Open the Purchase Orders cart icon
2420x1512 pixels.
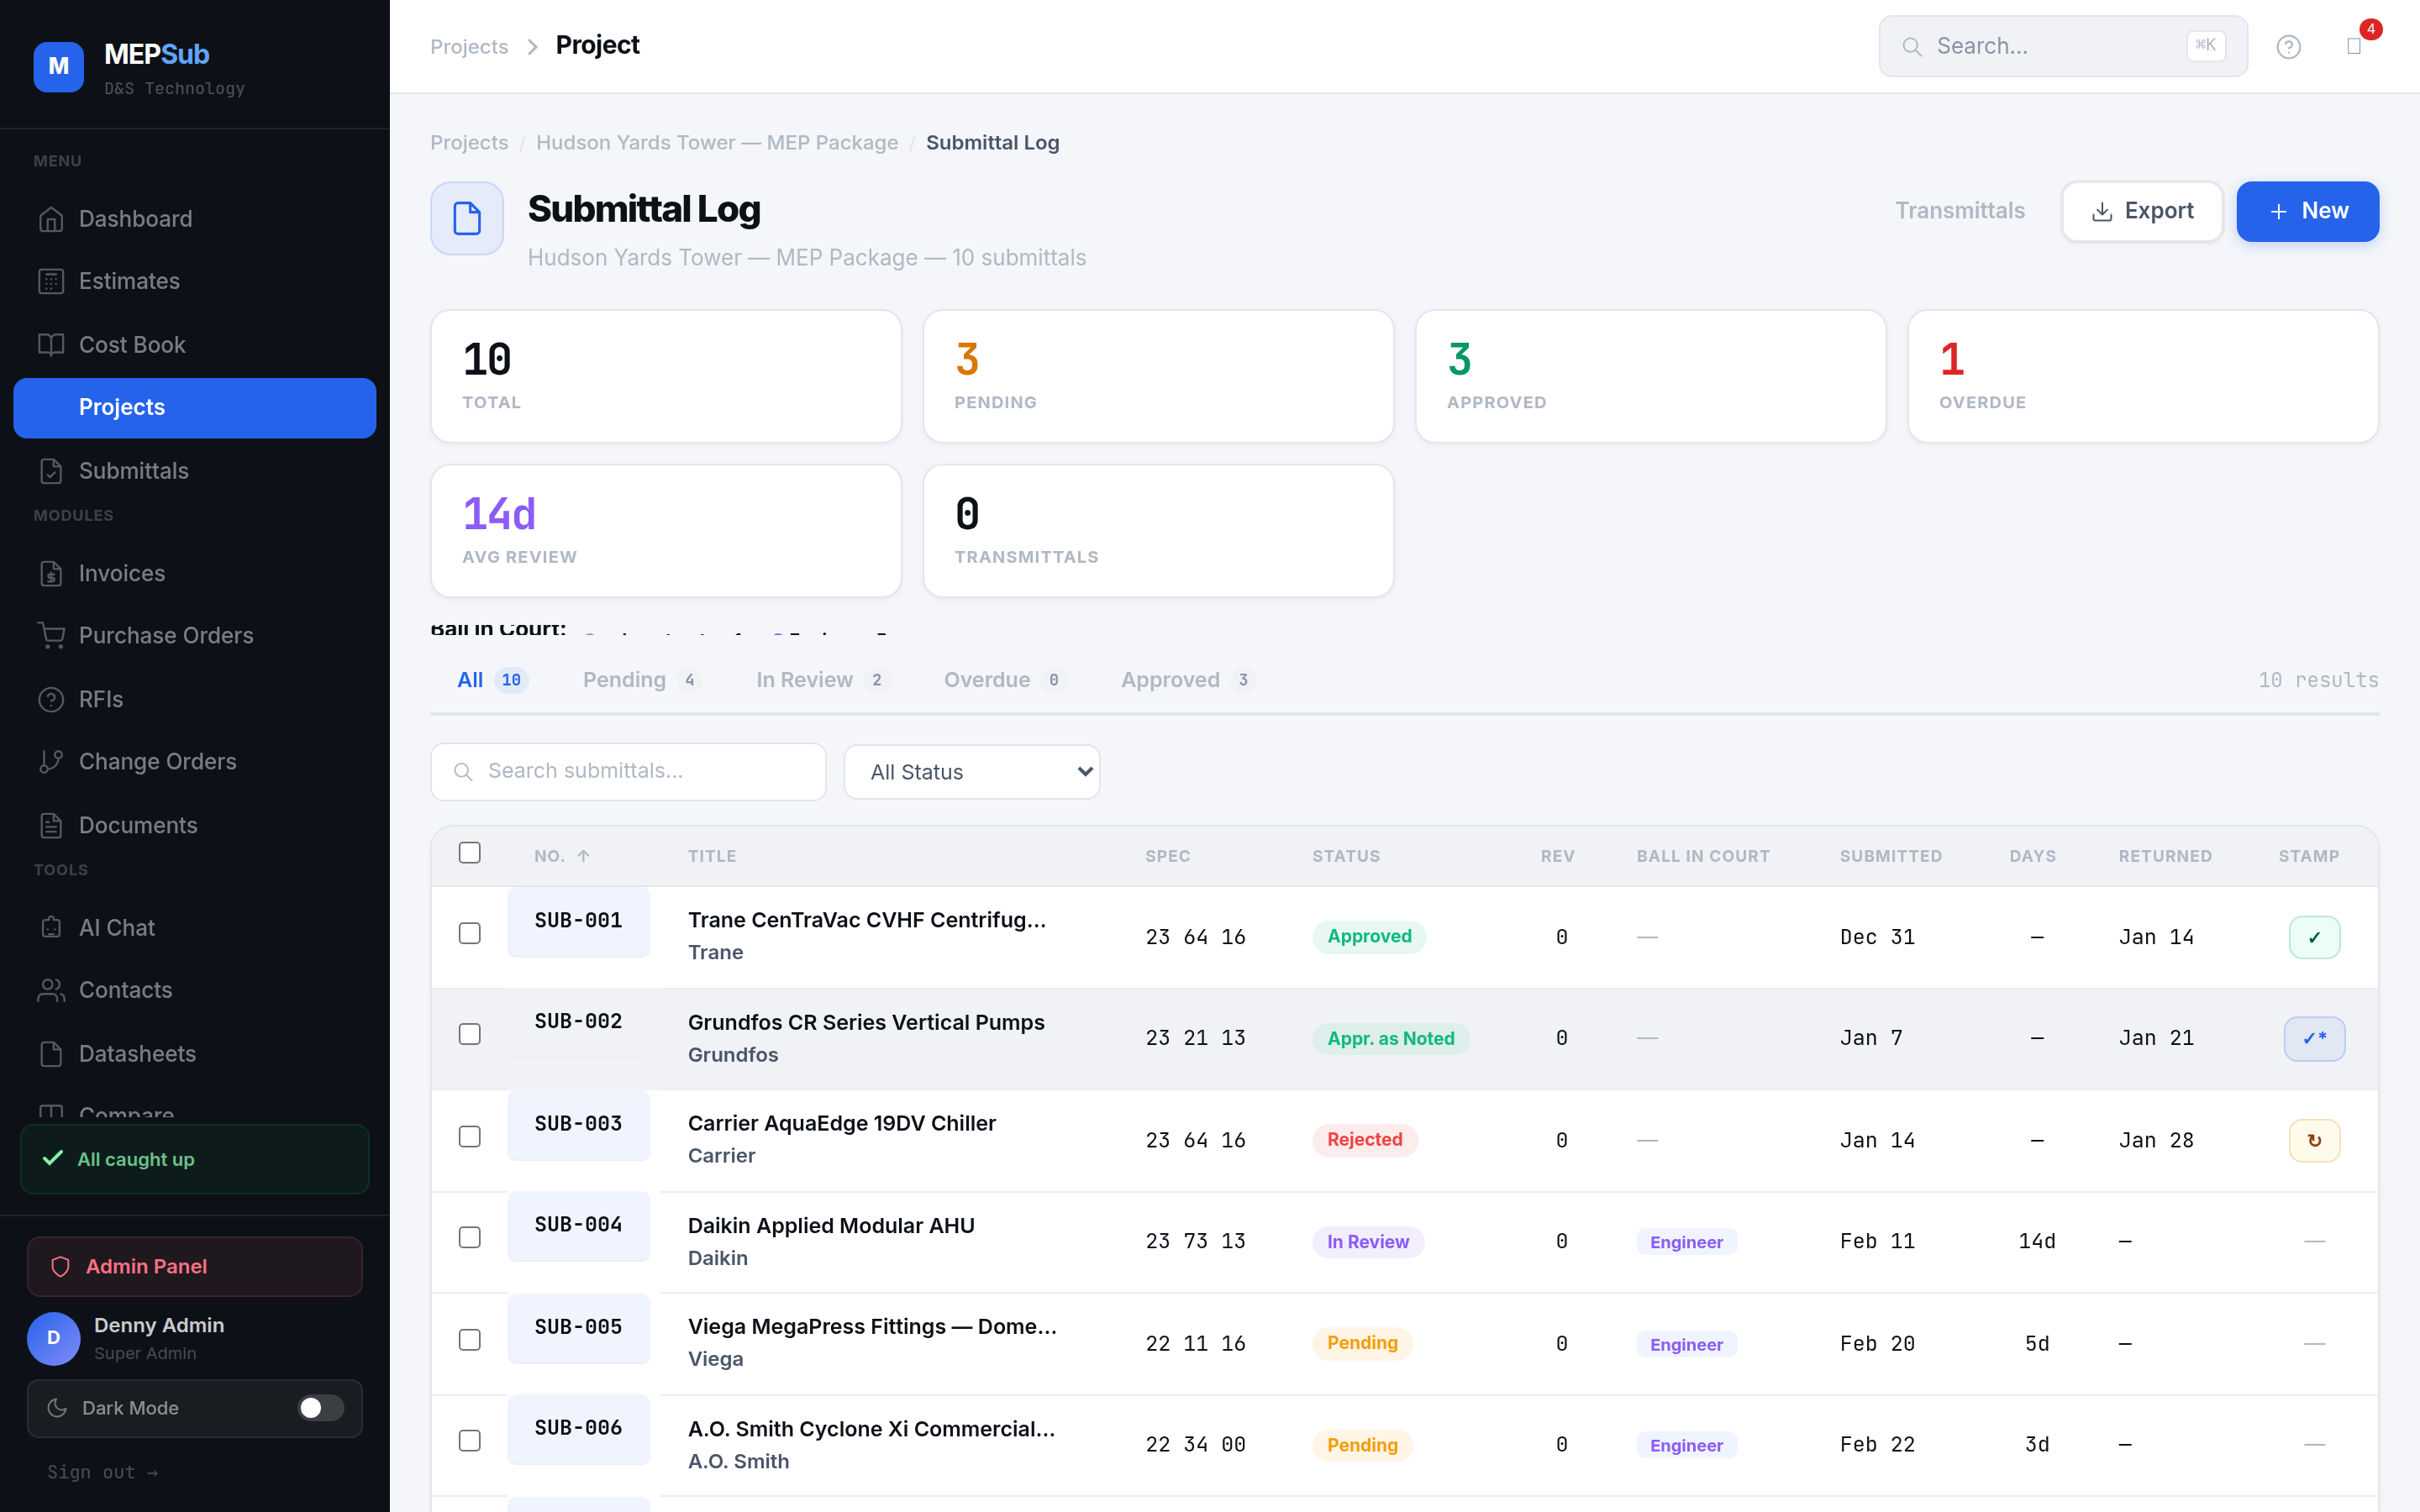(52, 636)
